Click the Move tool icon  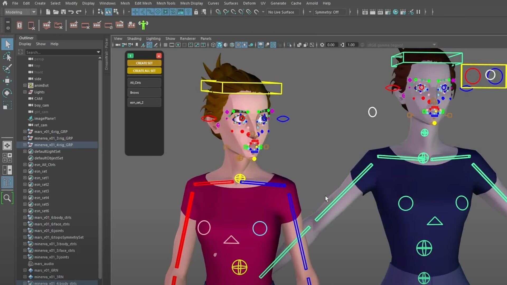click(7, 81)
